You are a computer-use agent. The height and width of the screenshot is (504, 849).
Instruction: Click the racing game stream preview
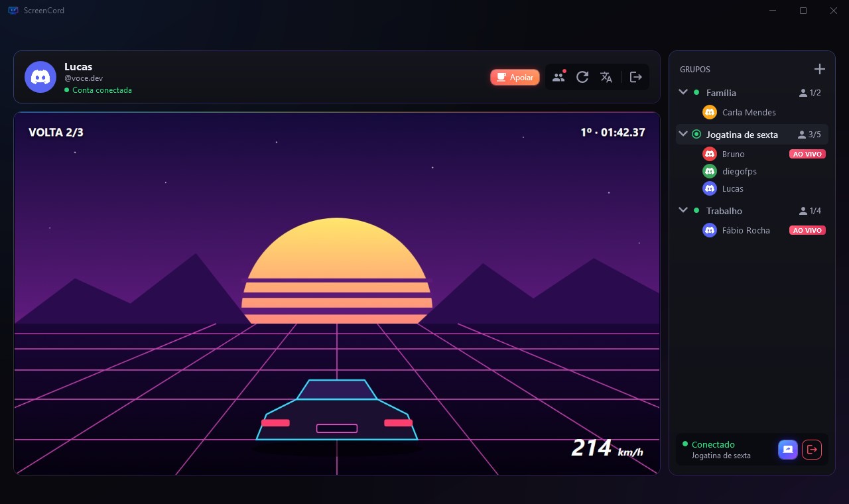click(x=337, y=293)
